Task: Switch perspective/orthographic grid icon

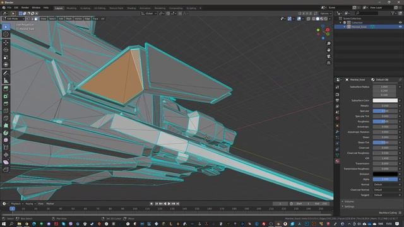Action: (328, 63)
